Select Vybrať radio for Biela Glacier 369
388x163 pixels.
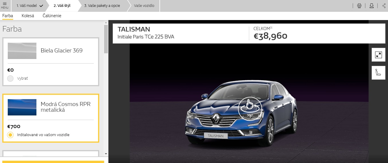tap(10, 78)
